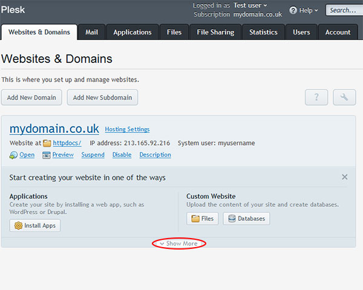
Task: Go to the Account tab
Action: click(338, 32)
